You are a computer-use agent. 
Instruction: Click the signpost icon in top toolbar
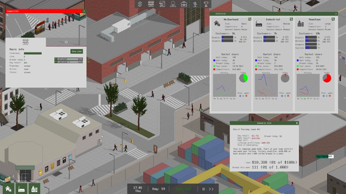pyautogui.click(x=195, y=4)
